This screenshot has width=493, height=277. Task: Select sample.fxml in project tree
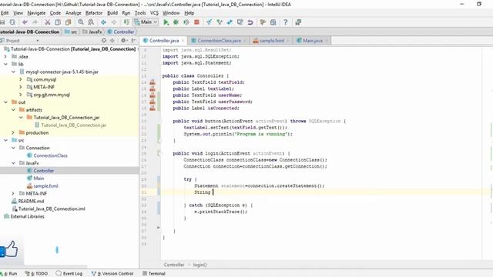tap(45, 186)
